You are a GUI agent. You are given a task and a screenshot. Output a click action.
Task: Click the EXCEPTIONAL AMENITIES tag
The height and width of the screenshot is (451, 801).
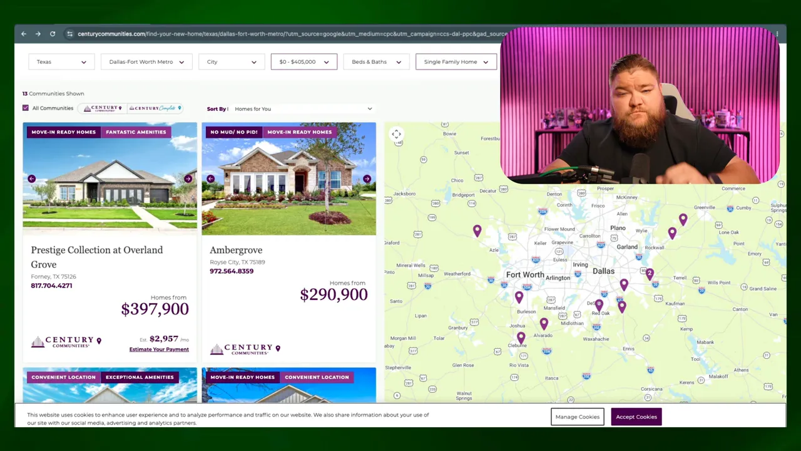click(x=140, y=377)
